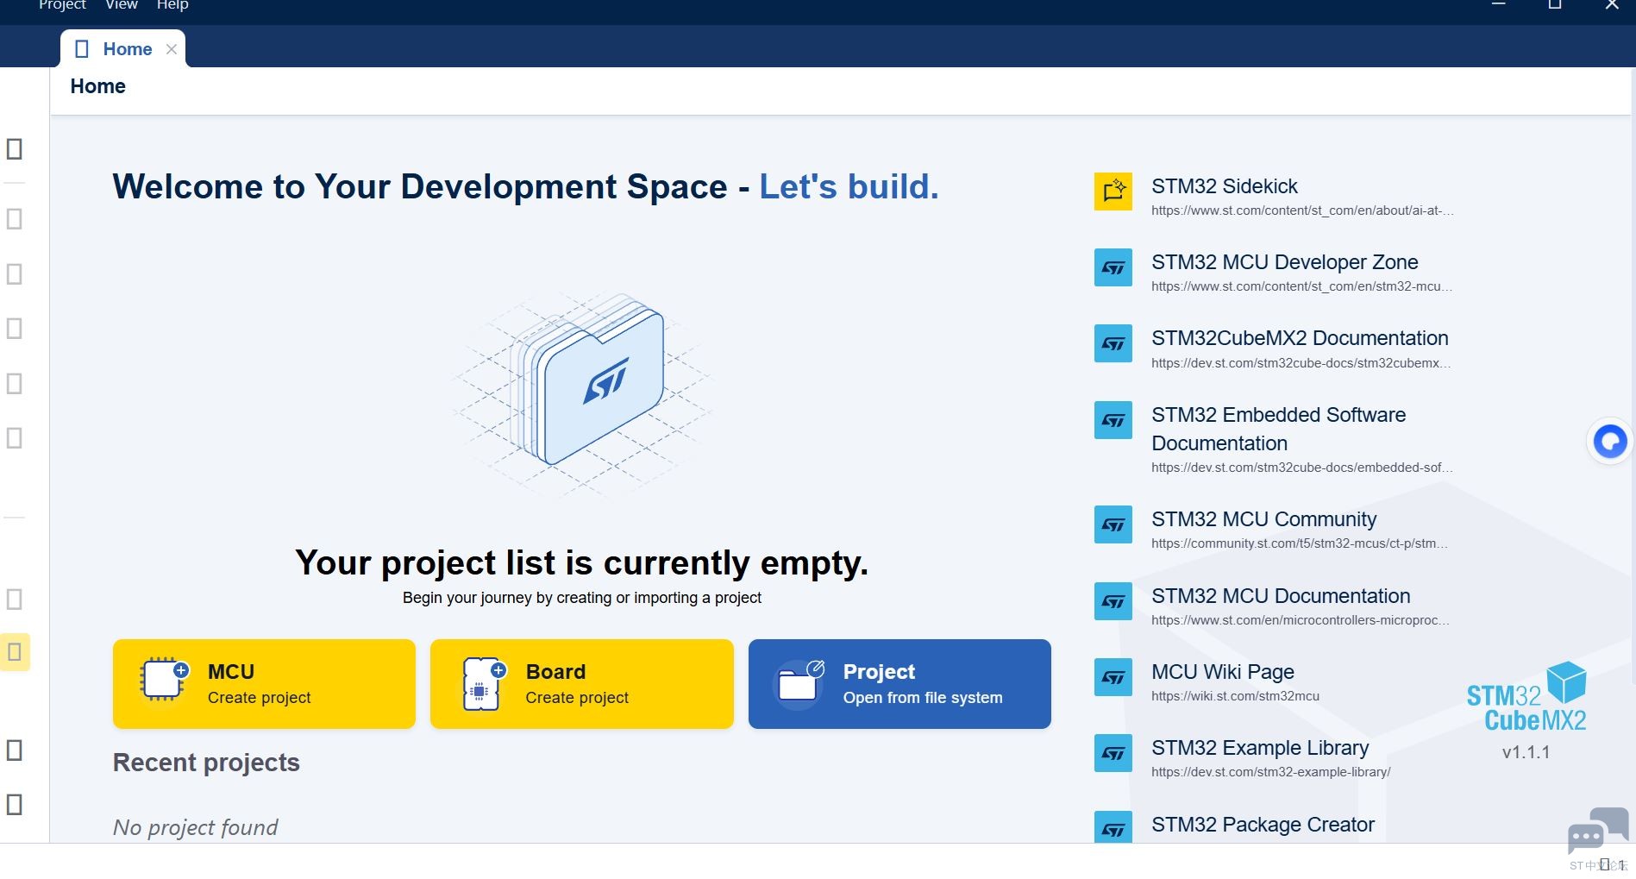The width and height of the screenshot is (1636, 879).
Task: Click the 'No project found' text
Action: [x=196, y=827]
